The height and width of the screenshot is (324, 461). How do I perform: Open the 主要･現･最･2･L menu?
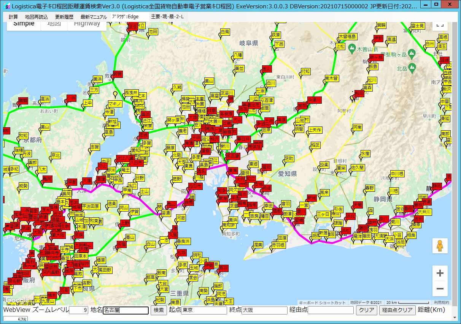[x=167, y=17]
